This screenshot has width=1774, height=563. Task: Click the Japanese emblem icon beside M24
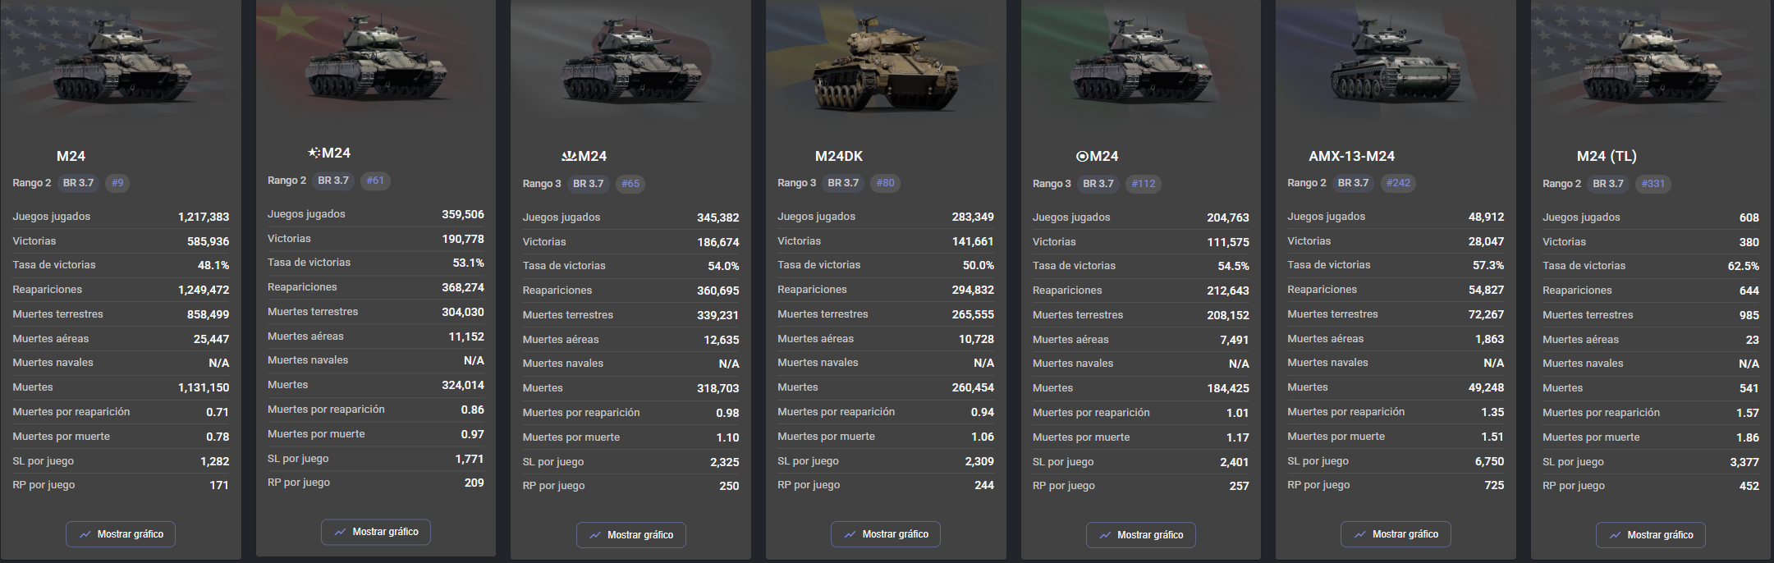569,156
